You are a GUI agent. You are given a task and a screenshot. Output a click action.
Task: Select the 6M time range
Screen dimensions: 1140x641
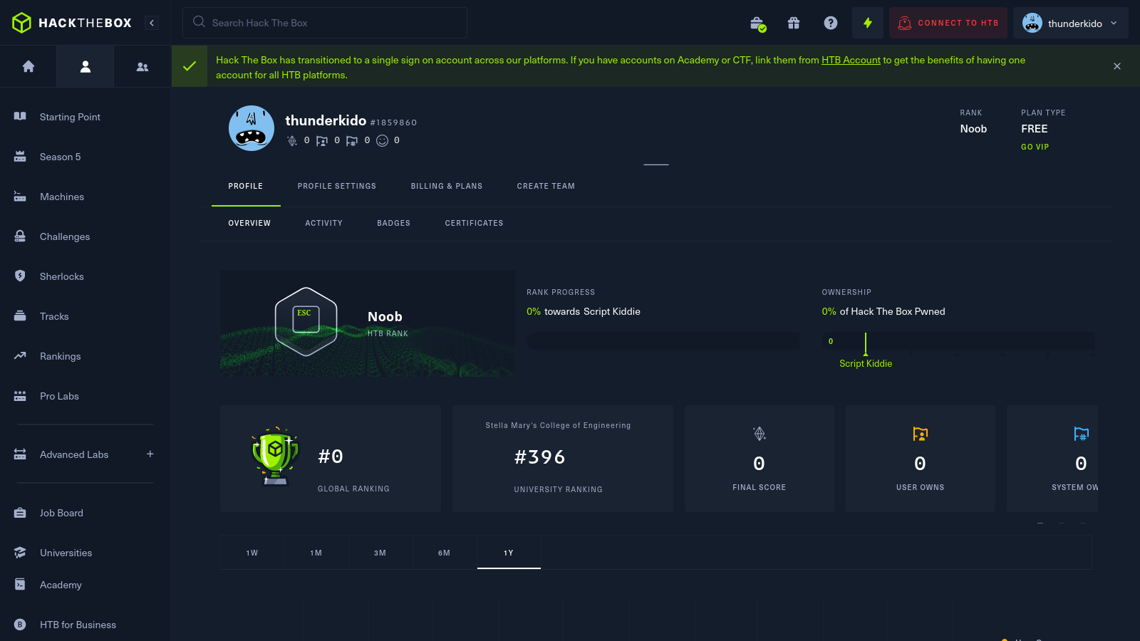pos(445,553)
